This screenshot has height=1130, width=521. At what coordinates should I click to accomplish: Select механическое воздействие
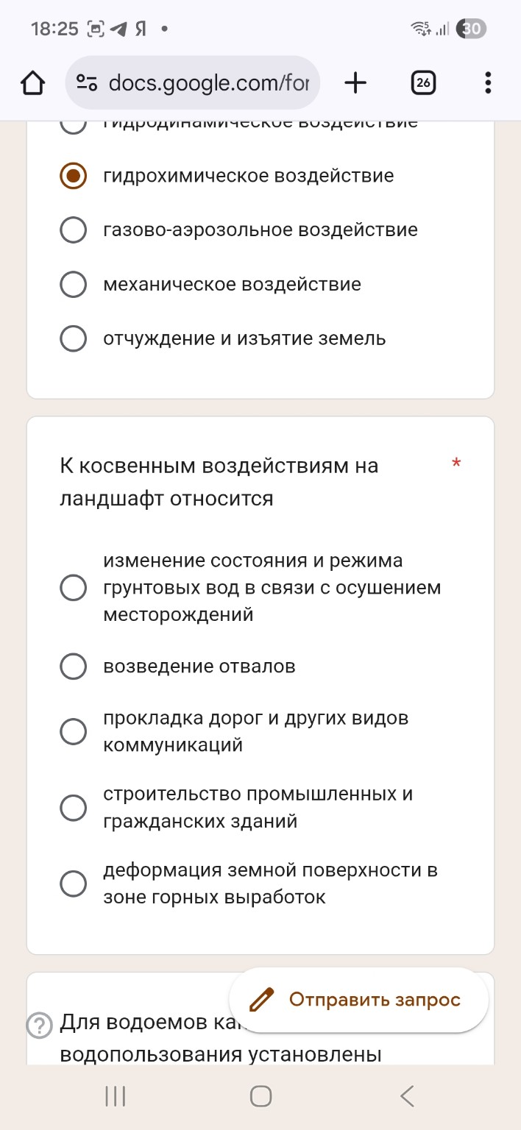(73, 284)
